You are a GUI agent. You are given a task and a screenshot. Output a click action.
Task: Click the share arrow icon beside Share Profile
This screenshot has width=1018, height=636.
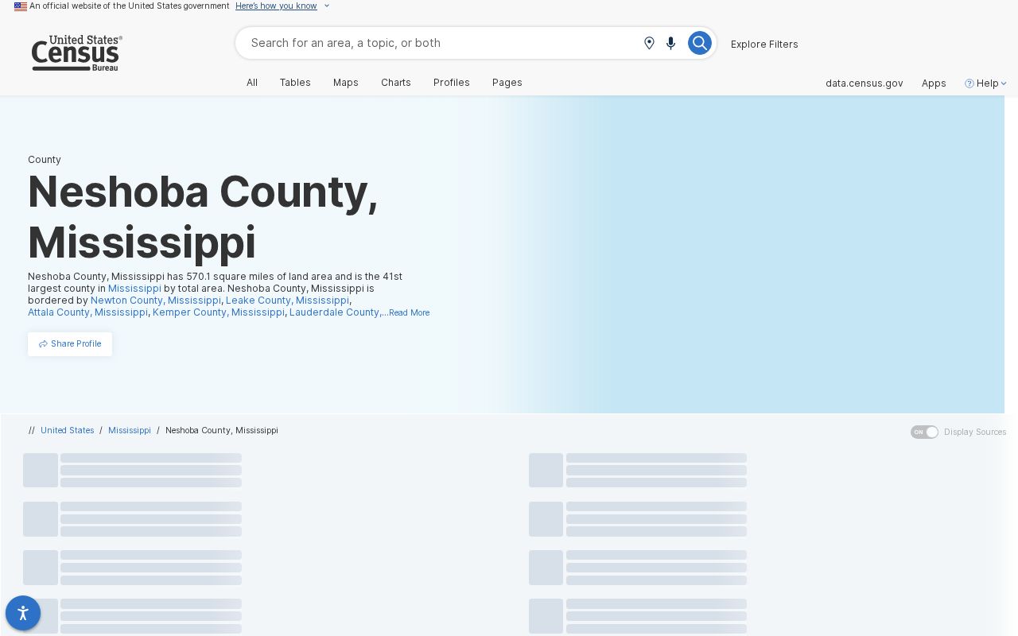(43, 344)
